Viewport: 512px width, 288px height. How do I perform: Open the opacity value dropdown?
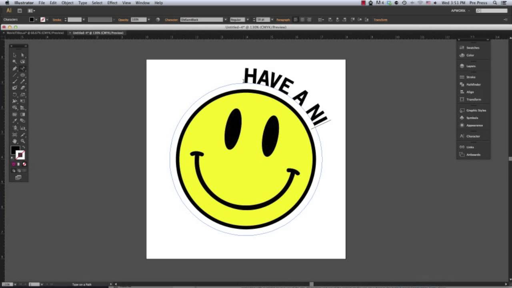coord(149,20)
